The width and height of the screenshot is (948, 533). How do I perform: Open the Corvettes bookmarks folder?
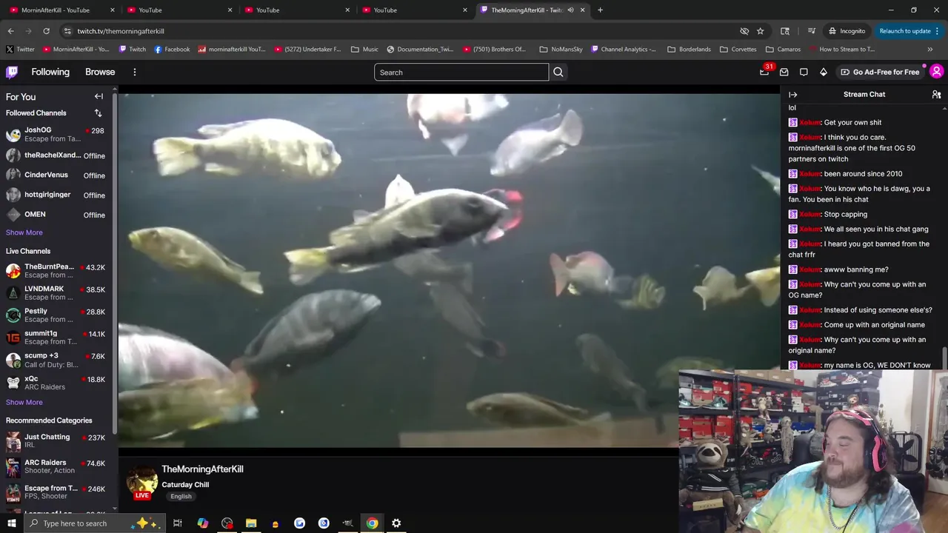pyautogui.click(x=738, y=49)
